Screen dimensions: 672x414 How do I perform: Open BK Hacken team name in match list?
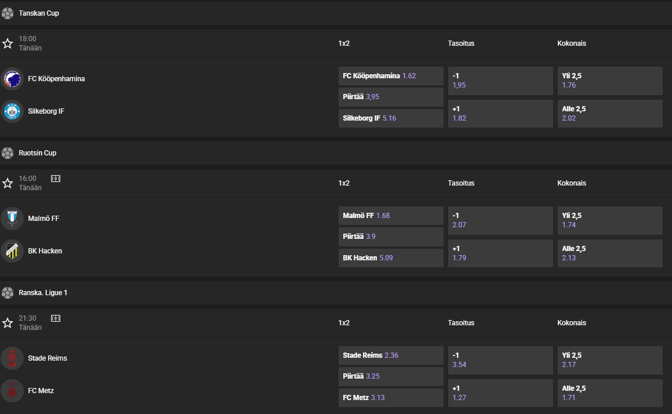(45, 251)
